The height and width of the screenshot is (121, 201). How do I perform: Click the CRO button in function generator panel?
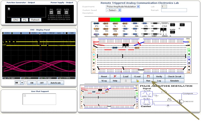point(16,20)
